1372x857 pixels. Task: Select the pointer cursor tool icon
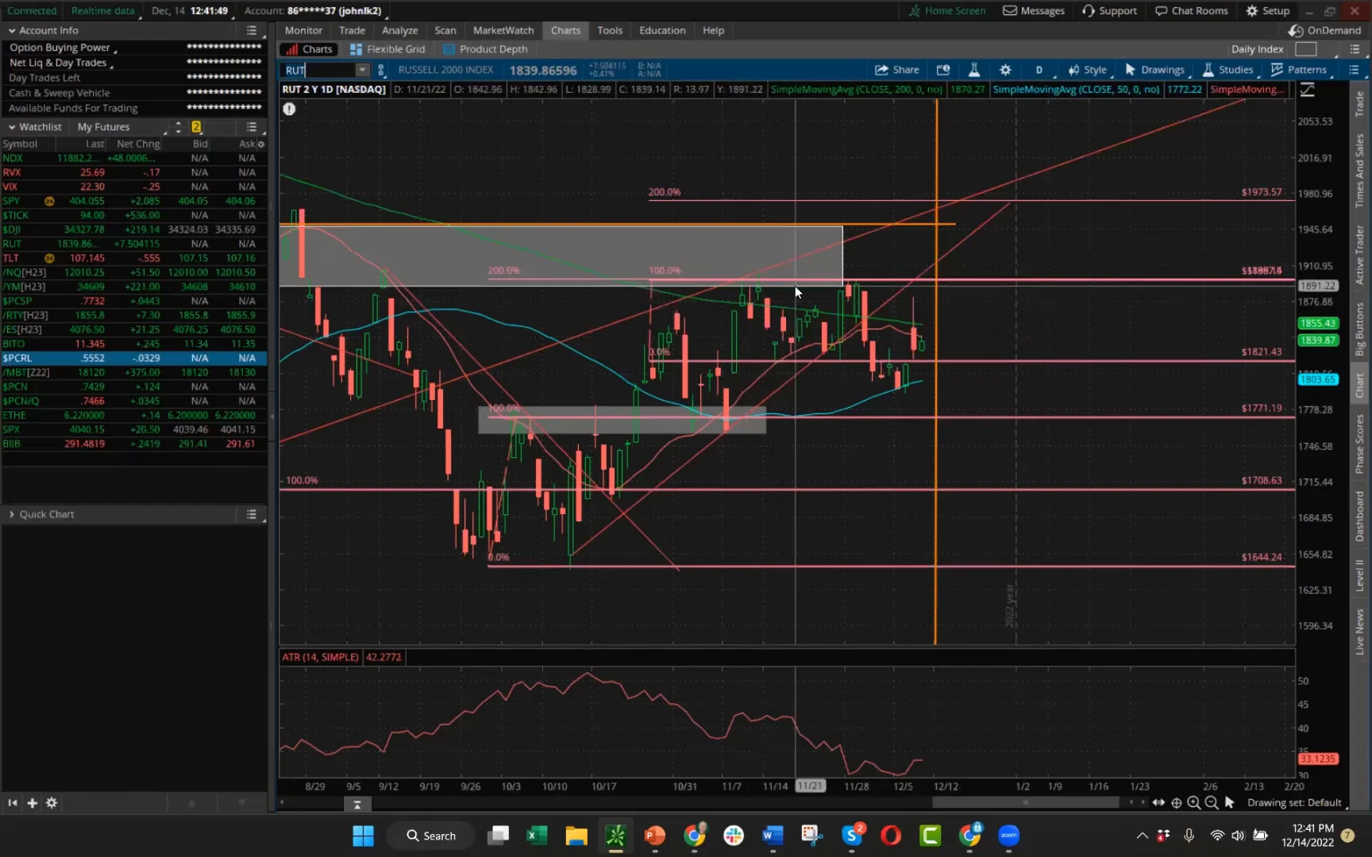pos(1230,802)
